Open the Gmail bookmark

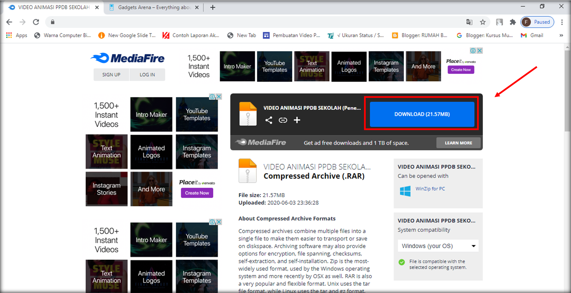[x=532, y=35]
